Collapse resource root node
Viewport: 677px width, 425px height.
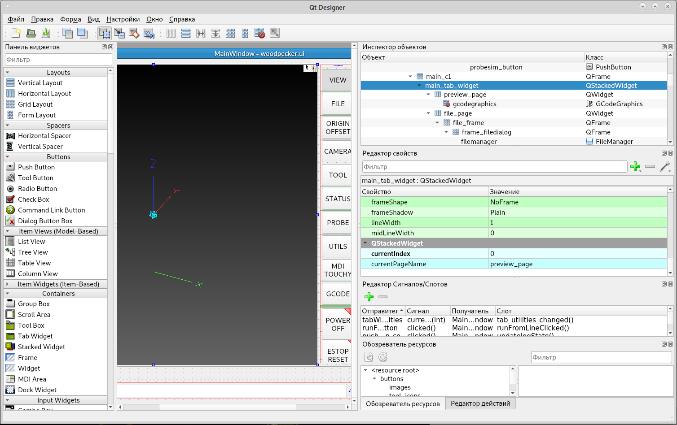[x=365, y=370]
